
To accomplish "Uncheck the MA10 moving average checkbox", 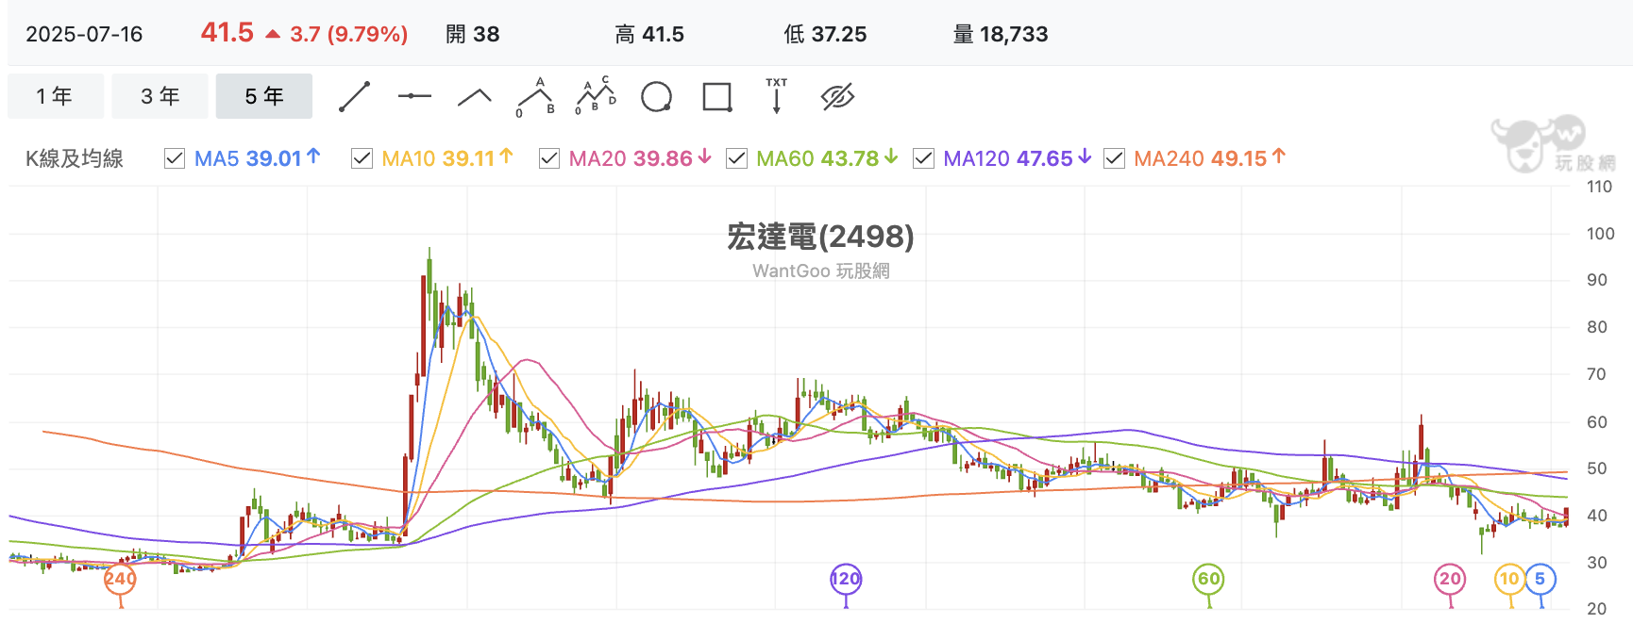I will 362,158.
